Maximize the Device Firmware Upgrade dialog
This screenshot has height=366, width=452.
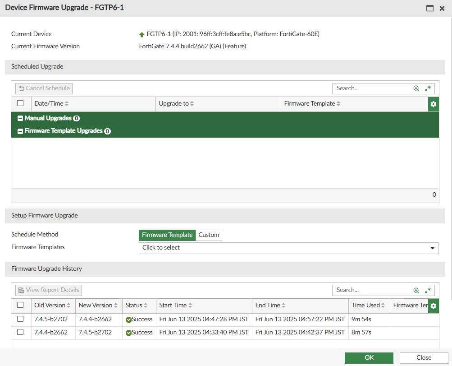pos(430,8)
